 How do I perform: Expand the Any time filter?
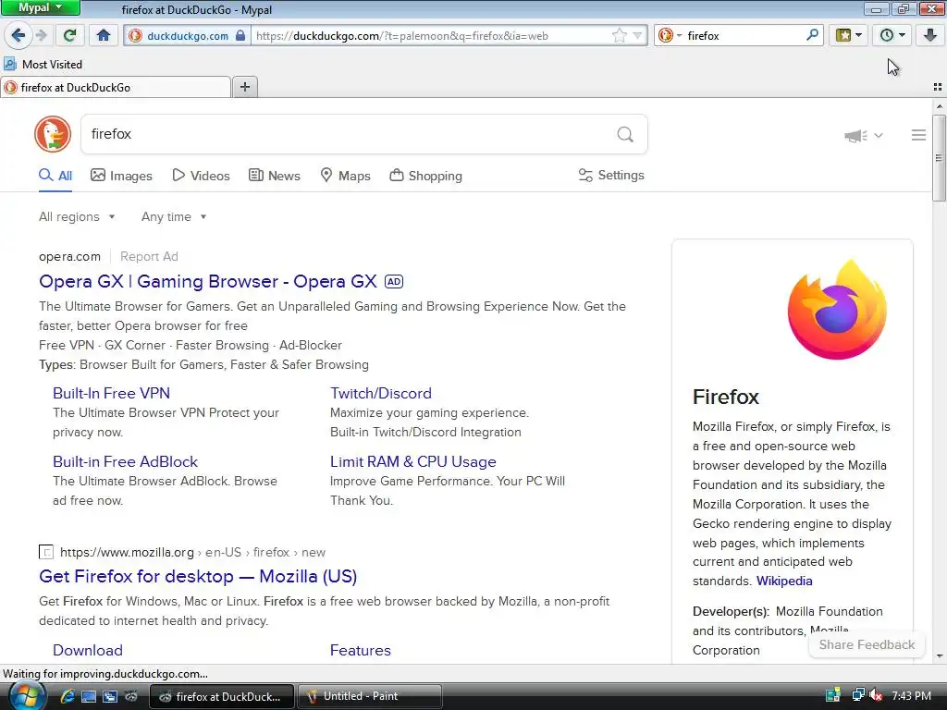coord(174,216)
